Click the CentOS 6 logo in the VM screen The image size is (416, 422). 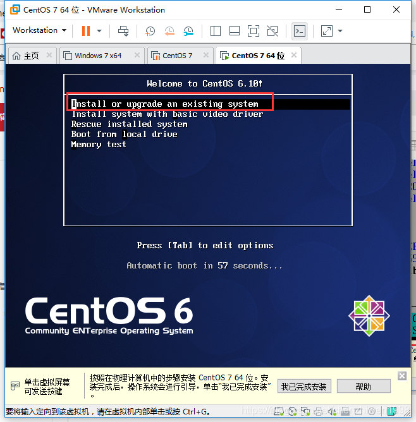[x=109, y=315]
